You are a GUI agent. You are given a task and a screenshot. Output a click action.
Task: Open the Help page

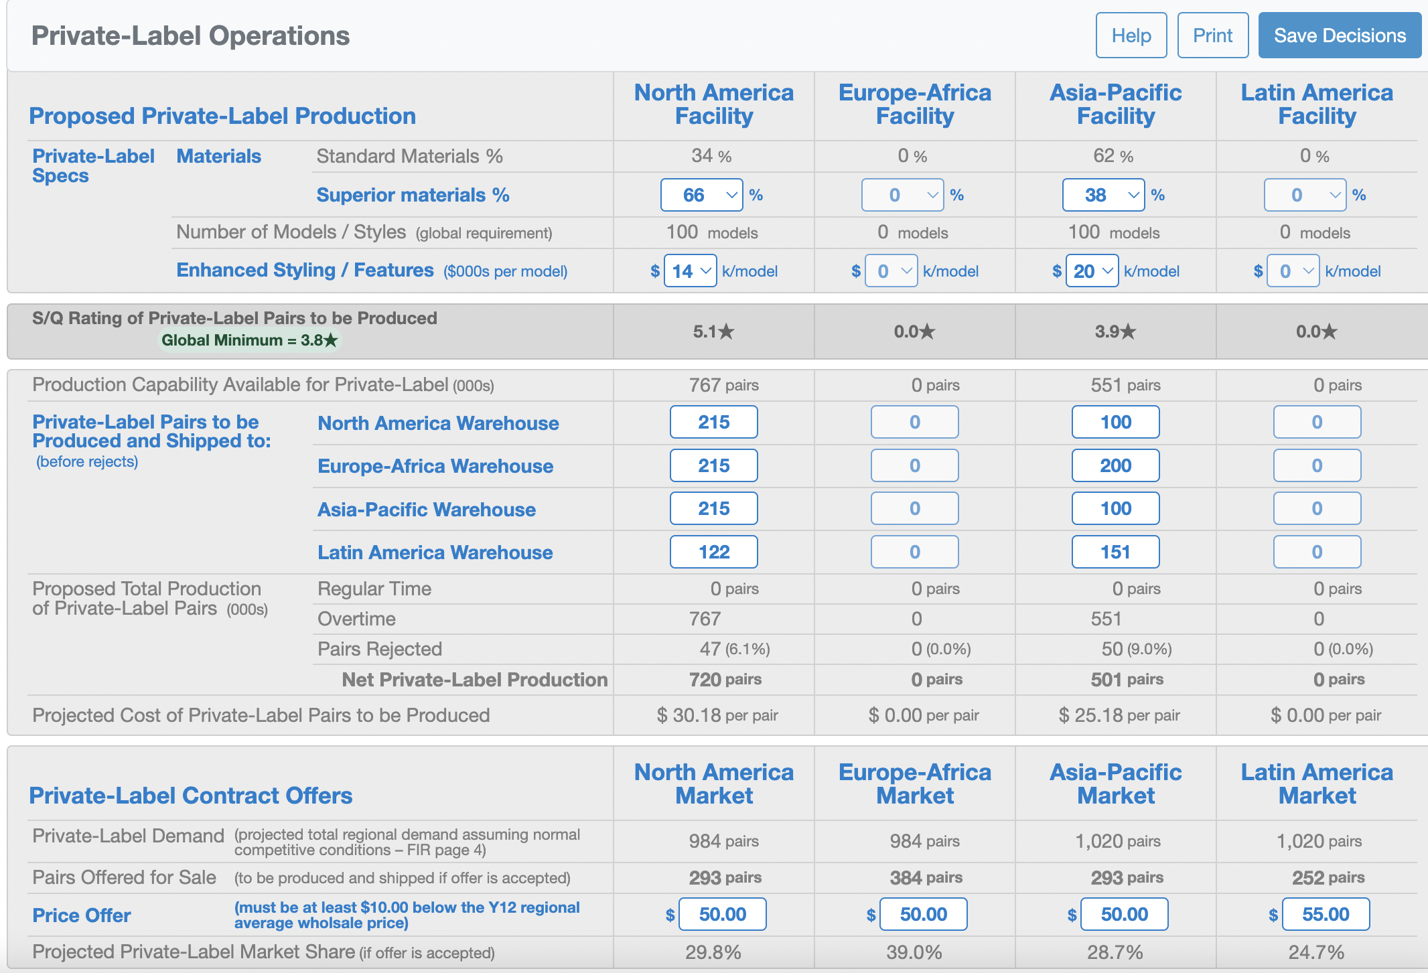pos(1131,35)
